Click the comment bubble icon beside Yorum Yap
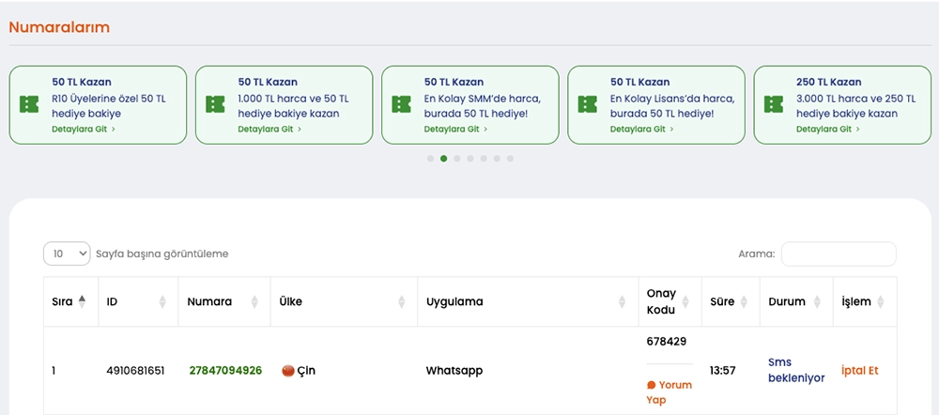The height and width of the screenshot is (415, 939). pos(651,385)
